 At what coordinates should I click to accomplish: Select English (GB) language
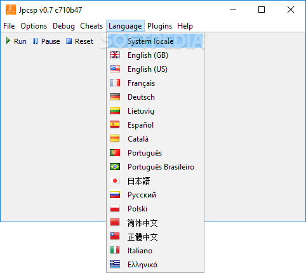point(155,55)
